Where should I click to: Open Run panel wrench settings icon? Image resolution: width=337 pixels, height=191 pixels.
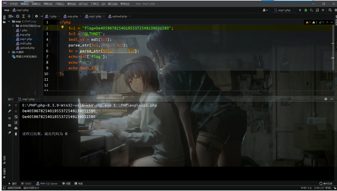coord(9,111)
